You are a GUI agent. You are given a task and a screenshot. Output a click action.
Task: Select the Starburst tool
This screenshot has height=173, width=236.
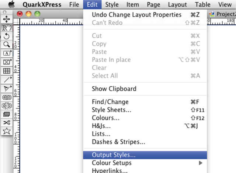(x=7, y=131)
